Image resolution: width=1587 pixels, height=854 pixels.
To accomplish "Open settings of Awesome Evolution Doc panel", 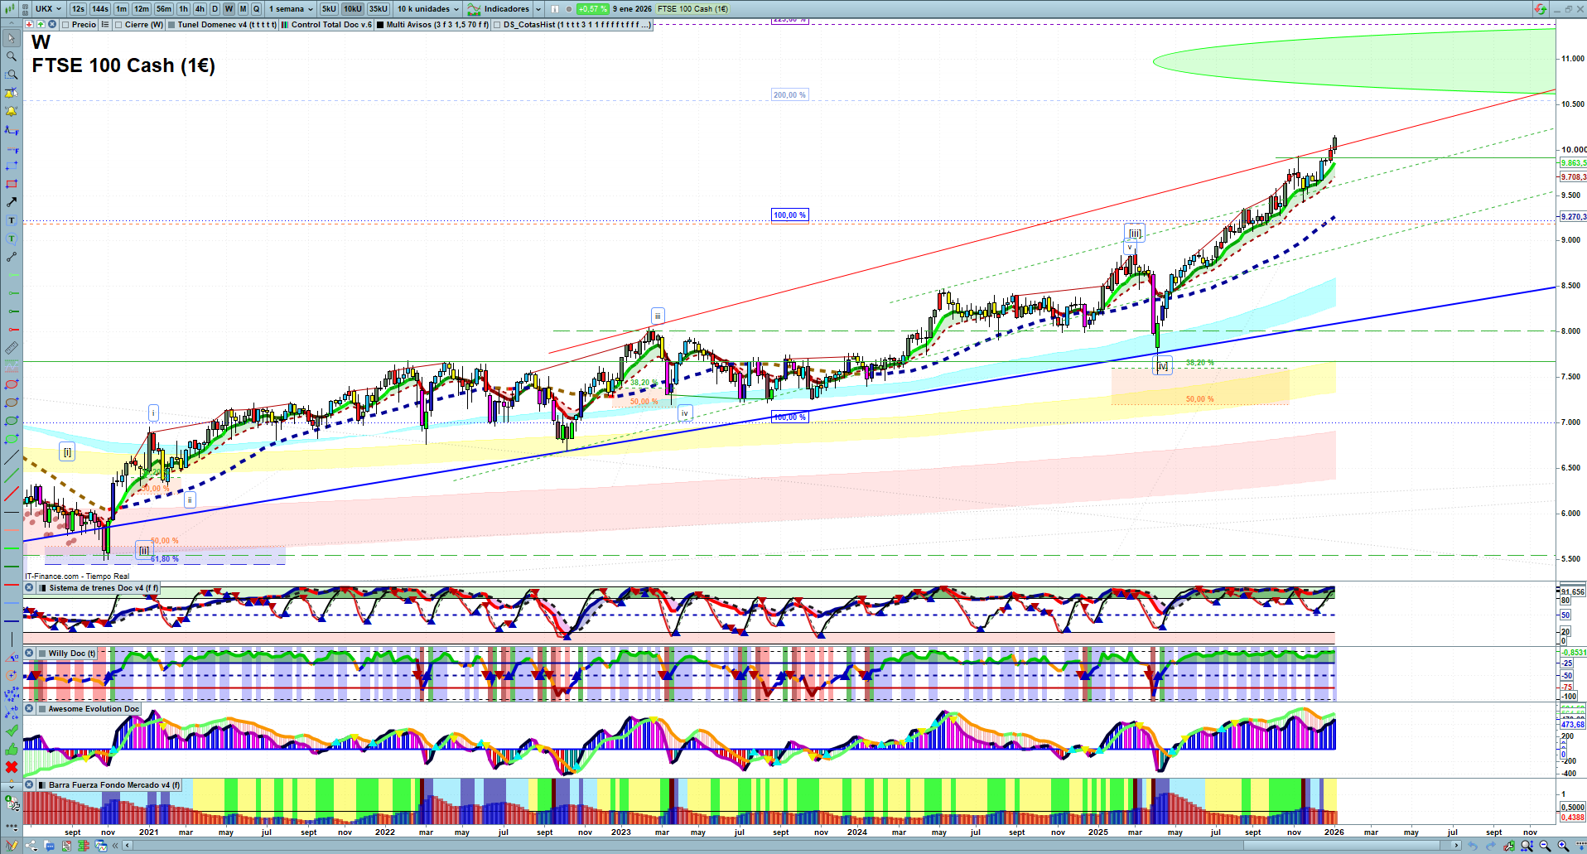I will pos(29,709).
